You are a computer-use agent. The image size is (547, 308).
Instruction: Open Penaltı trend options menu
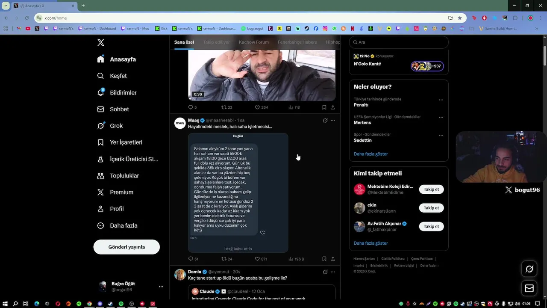(441, 100)
